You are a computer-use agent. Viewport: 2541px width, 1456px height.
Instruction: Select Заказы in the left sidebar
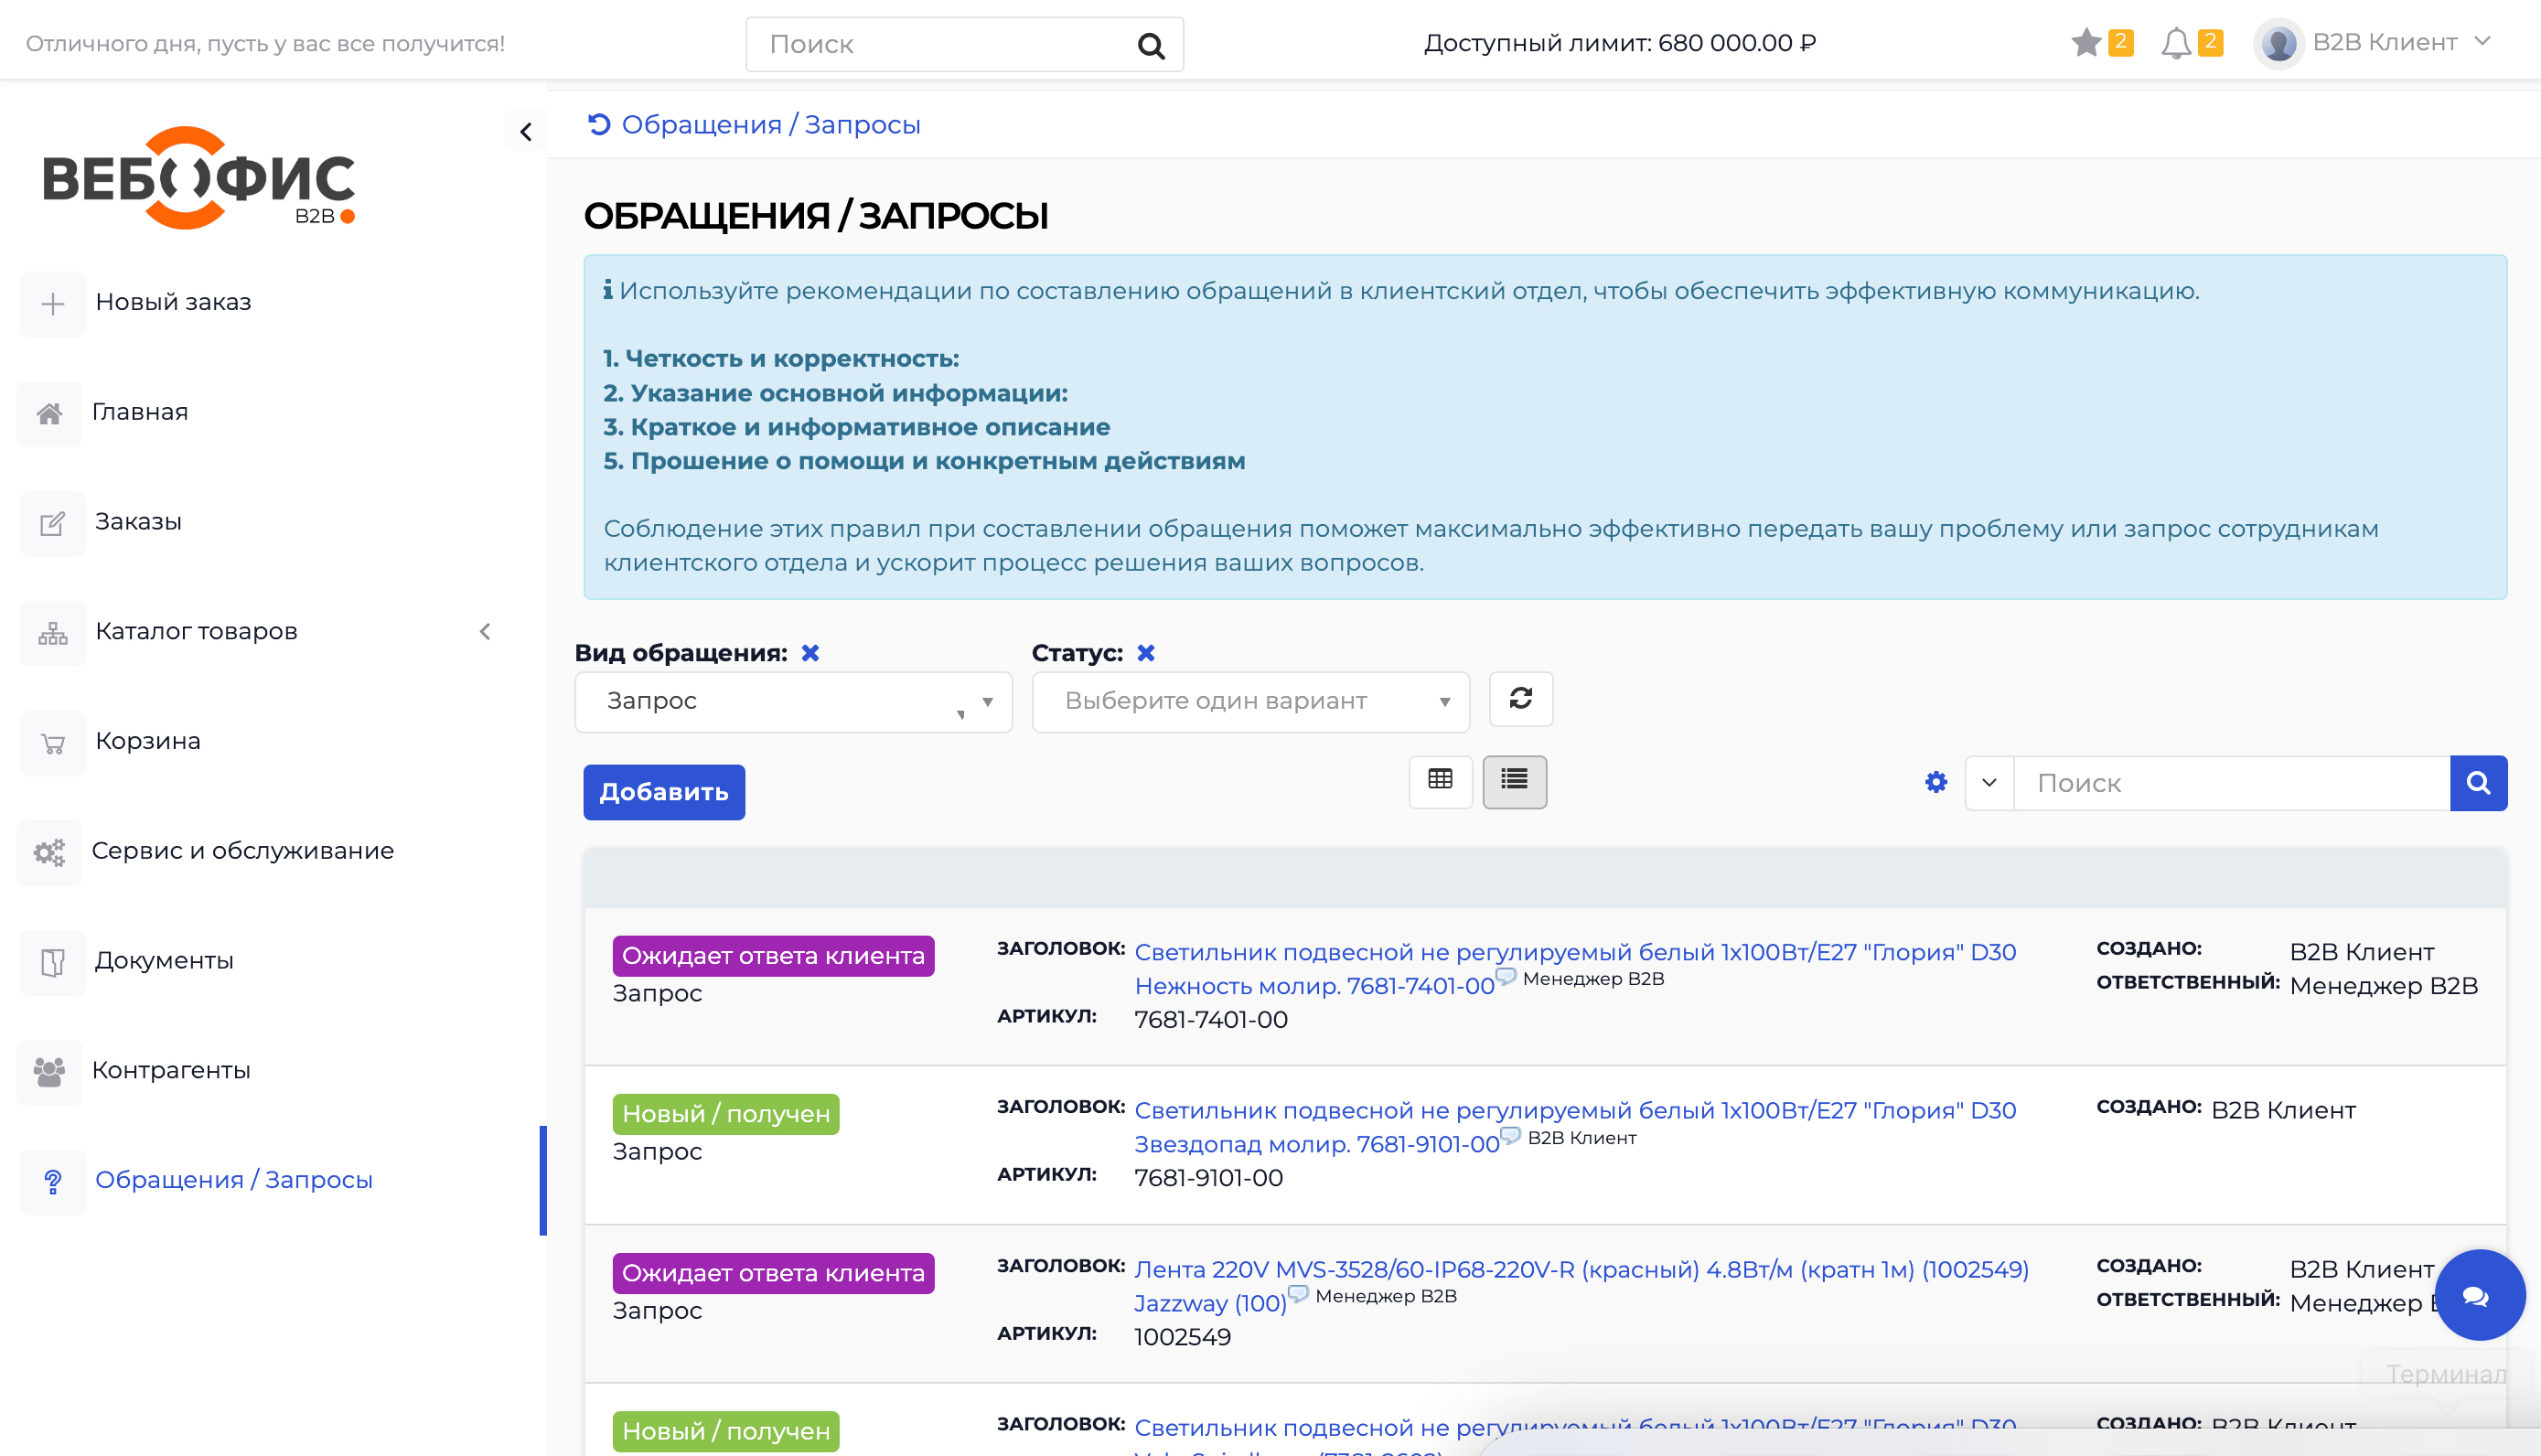(138, 521)
